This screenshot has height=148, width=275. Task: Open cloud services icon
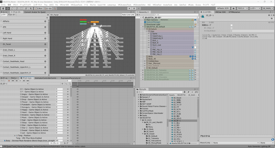point(233,8)
